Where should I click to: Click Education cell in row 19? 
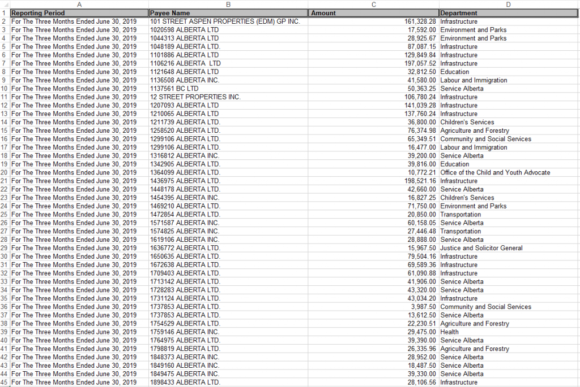[508, 164]
